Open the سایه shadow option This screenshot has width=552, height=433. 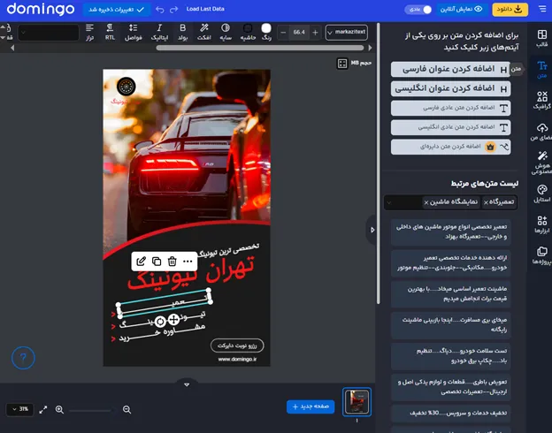point(226,32)
